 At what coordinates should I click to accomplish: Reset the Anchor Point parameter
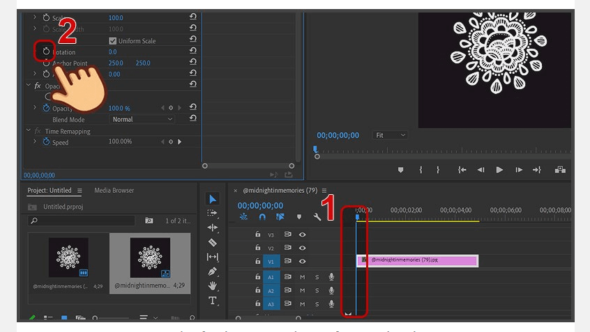193,61
